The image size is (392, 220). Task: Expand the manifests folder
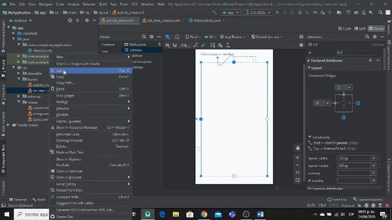[x=13, y=33]
